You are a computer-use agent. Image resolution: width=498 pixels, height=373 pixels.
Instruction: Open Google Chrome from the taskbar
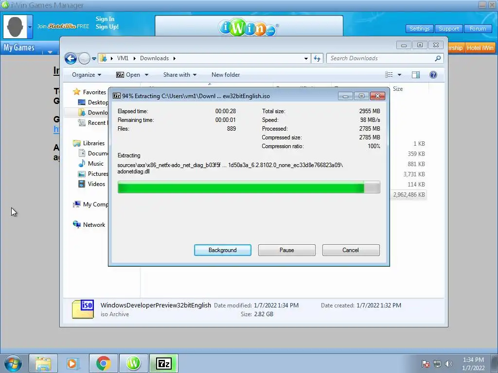[x=104, y=363]
